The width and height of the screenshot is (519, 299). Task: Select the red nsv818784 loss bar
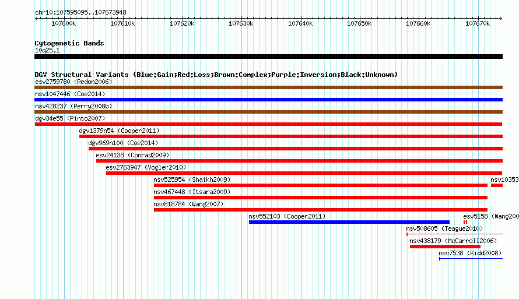321,210
